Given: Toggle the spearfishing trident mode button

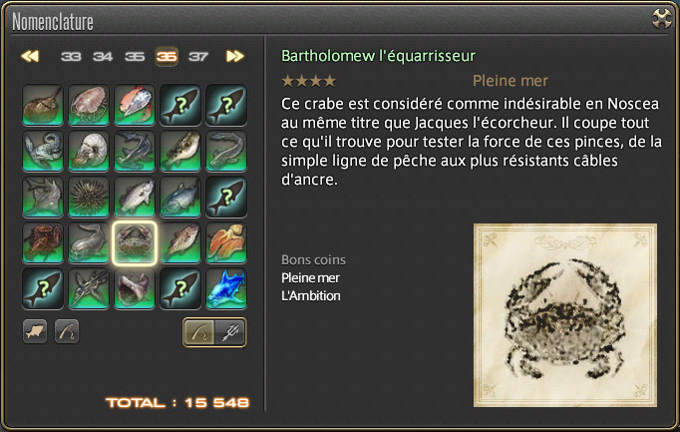Looking at the screenshot, I should click(230, 332).
